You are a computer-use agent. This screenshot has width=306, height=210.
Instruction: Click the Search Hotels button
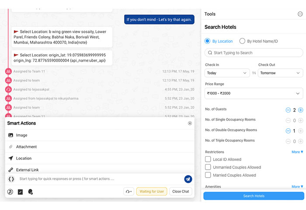254,196
